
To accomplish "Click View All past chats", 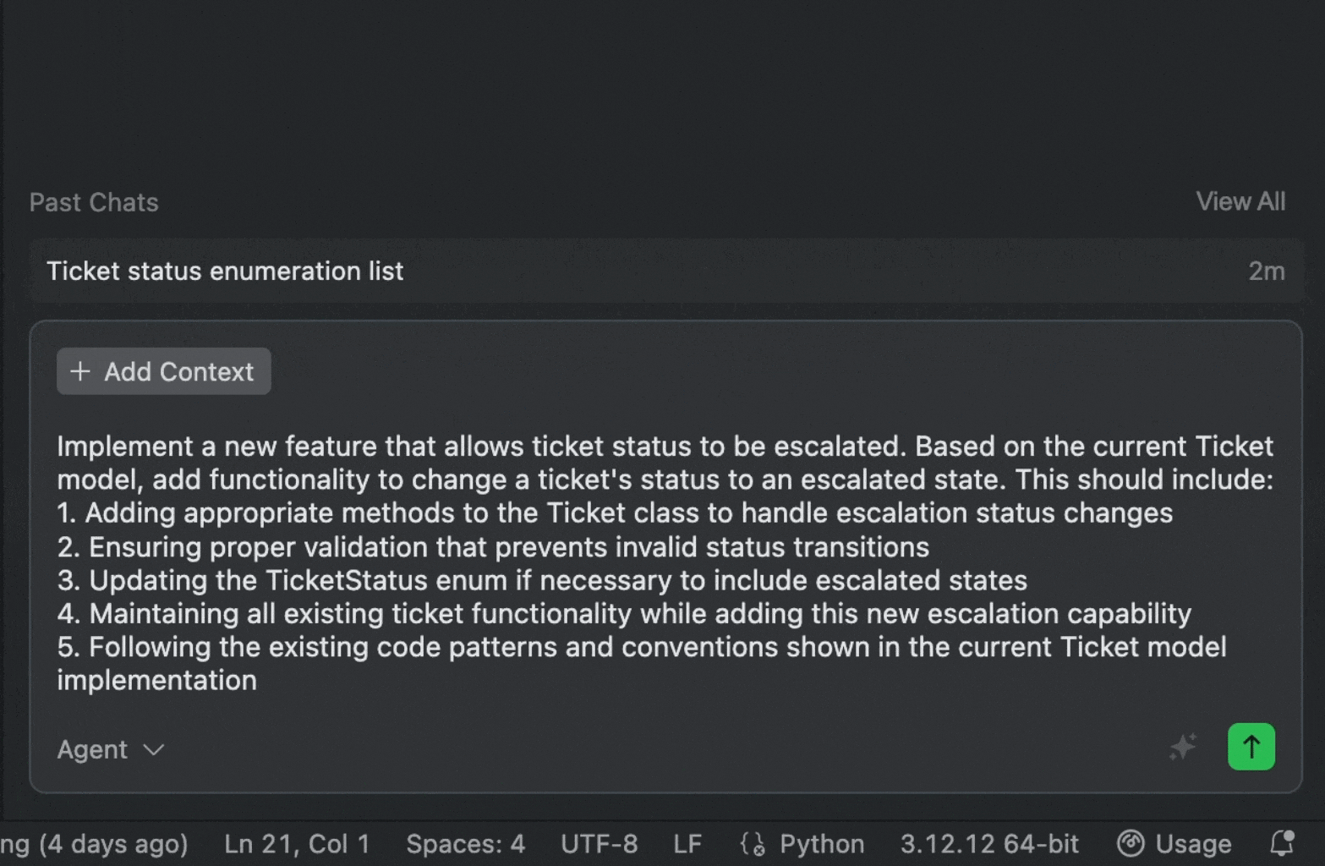I will click(1240, 201).
